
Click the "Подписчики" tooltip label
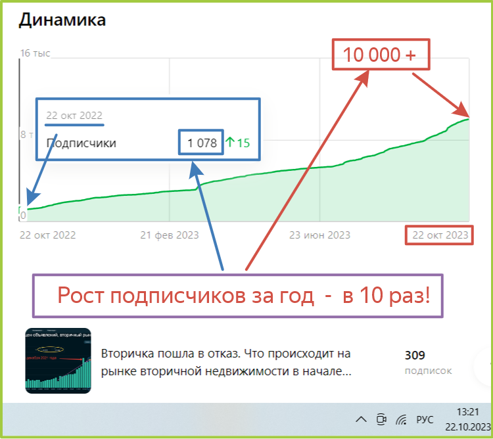pyautogui.click(x=81, y=143)
